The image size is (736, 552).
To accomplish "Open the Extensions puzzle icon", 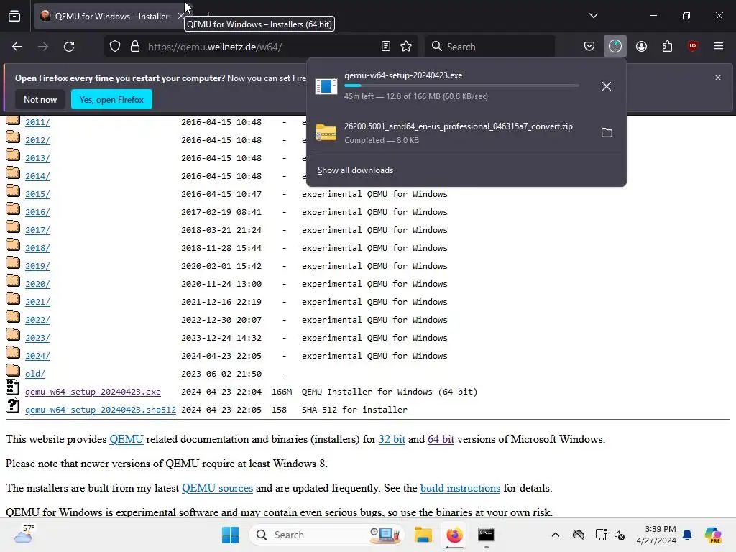I will tap(667, 47).
